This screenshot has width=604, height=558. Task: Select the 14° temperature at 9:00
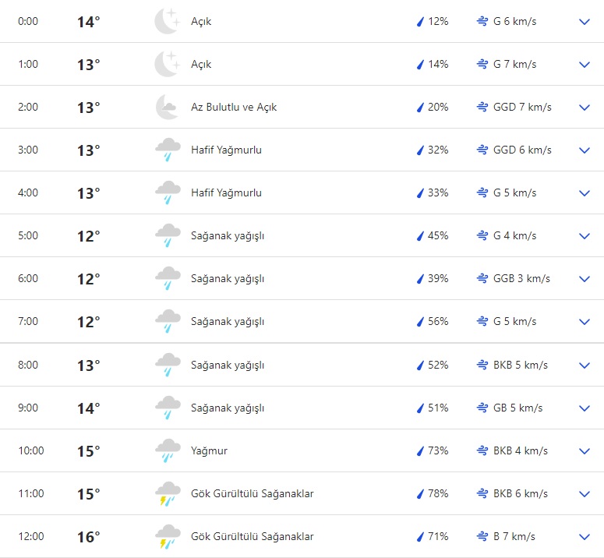88,408
